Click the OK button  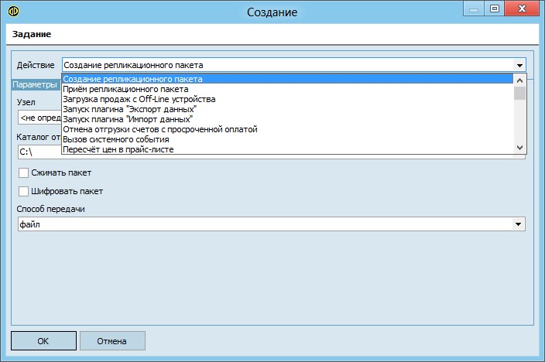pyautogui.click(x=43, y=341)
